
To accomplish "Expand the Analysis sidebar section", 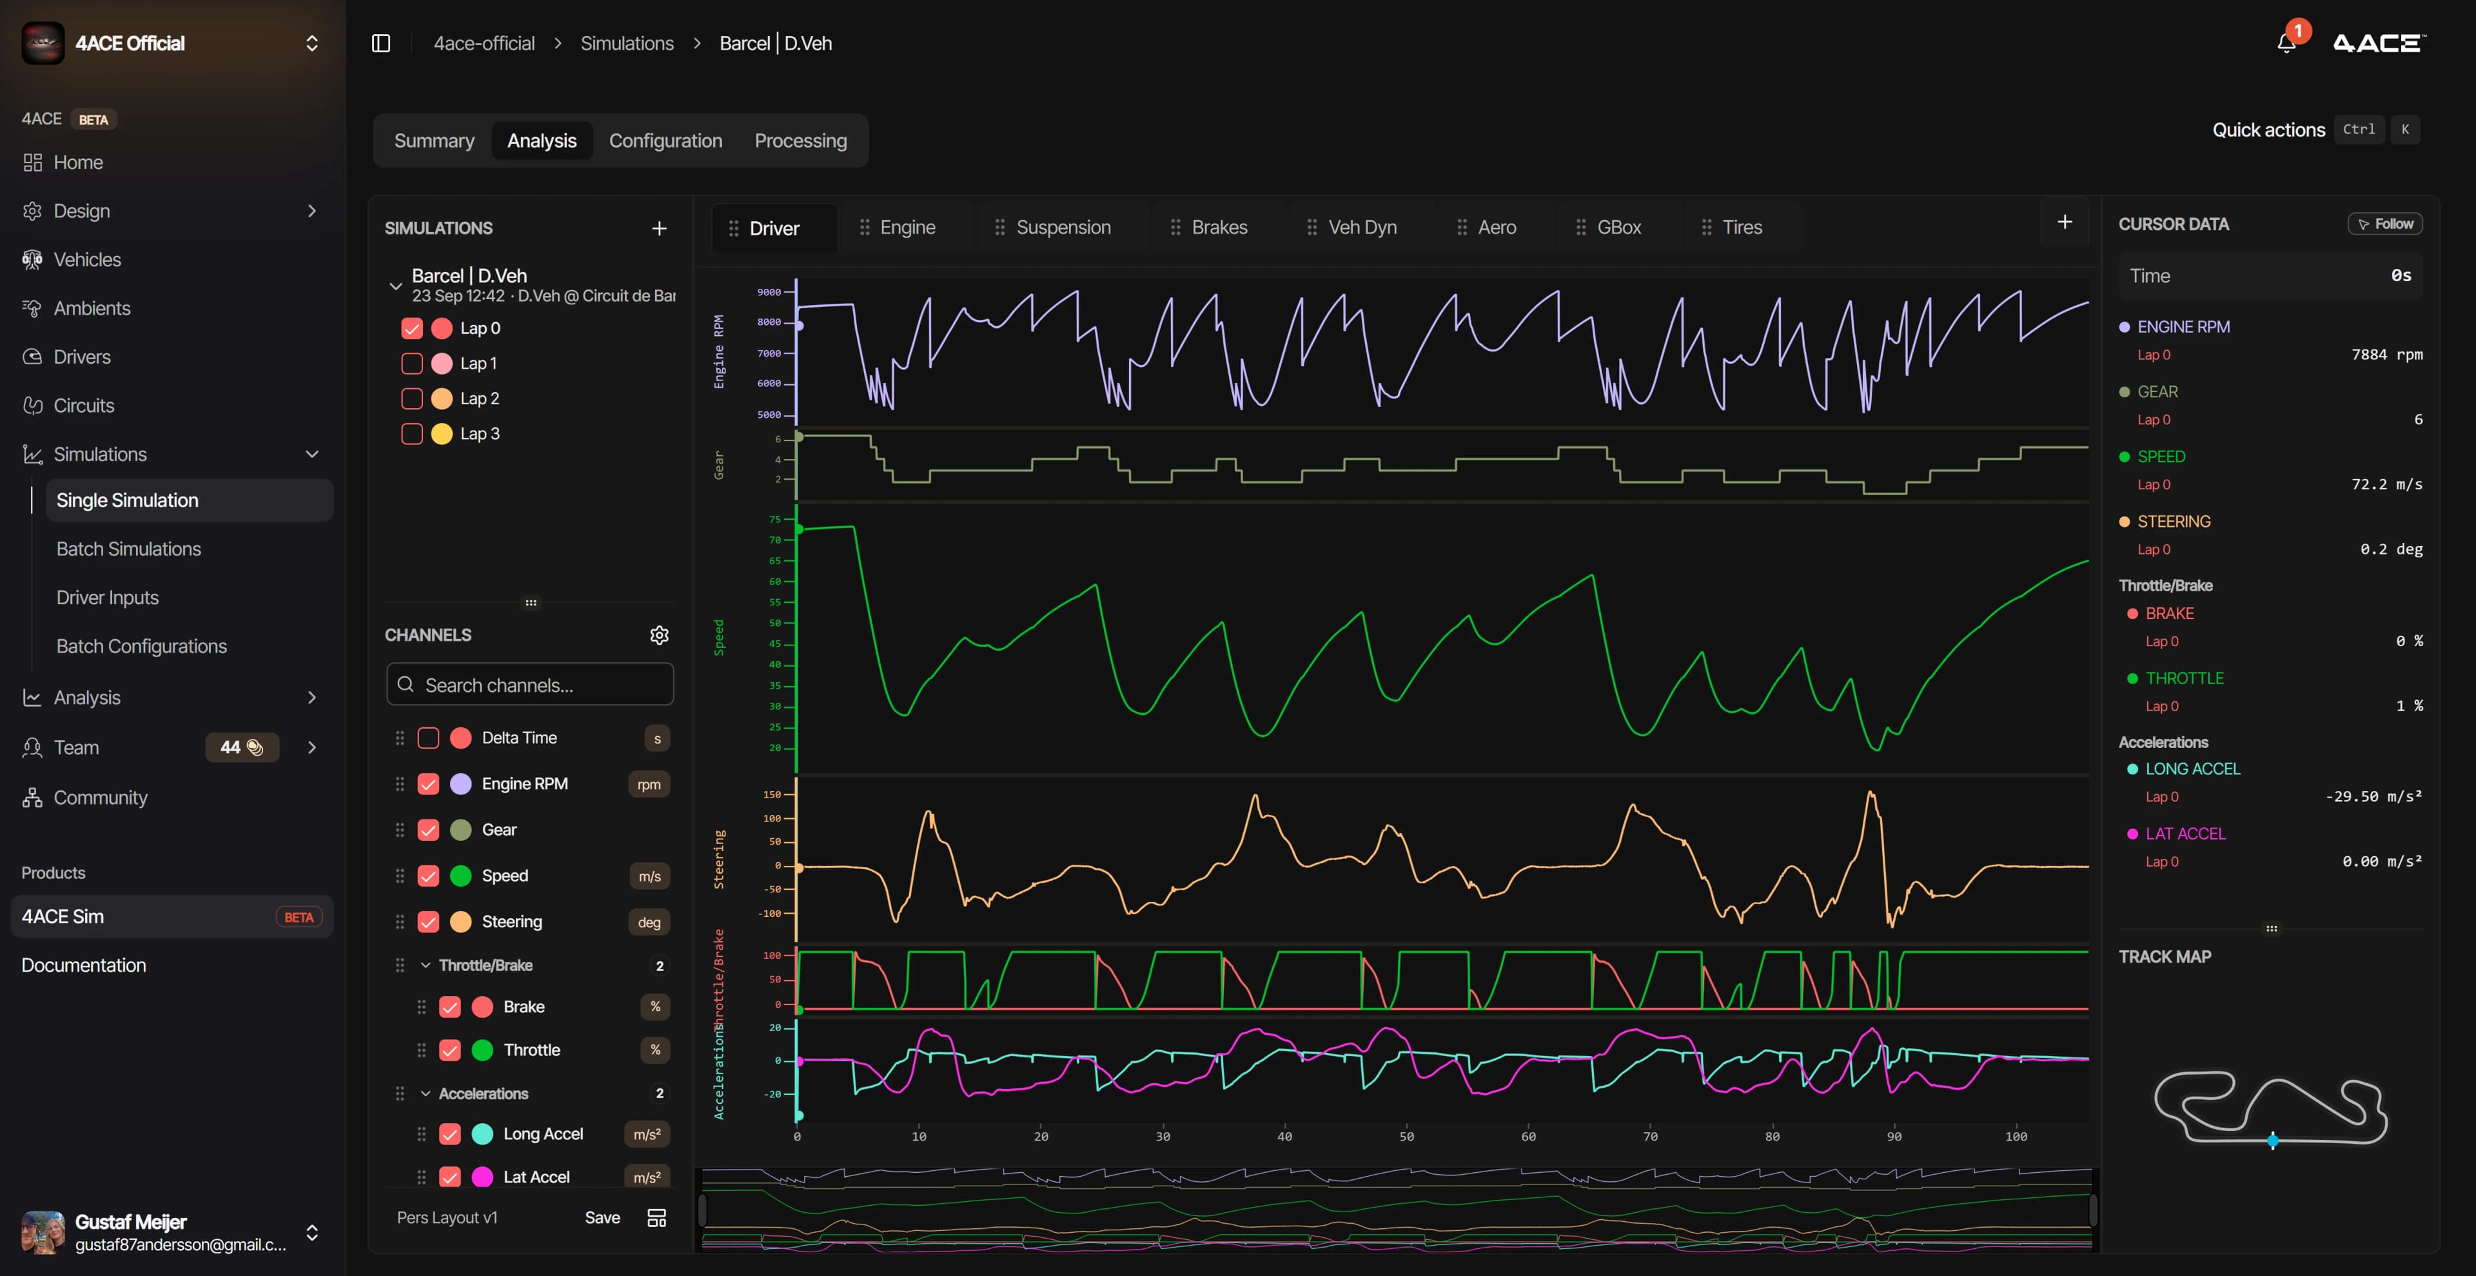I will 311,698.
